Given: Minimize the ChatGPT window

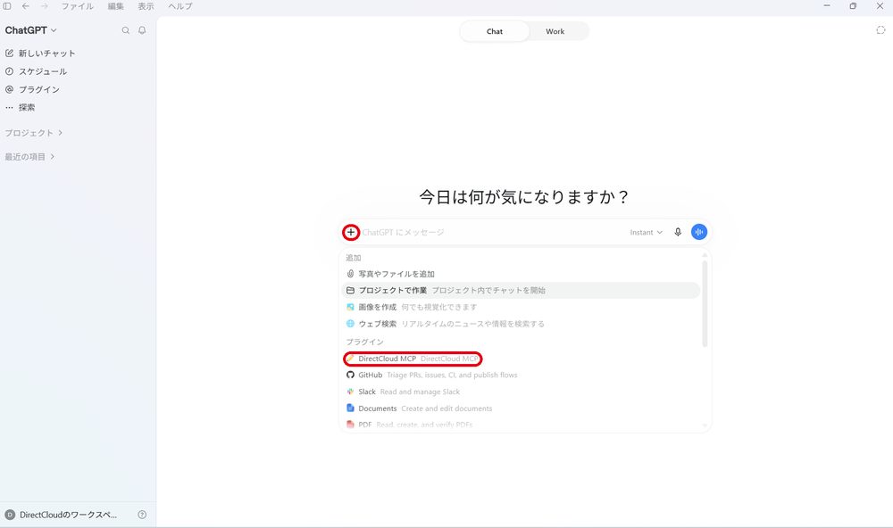Looking at the screenshot, I should pos(826,5).
